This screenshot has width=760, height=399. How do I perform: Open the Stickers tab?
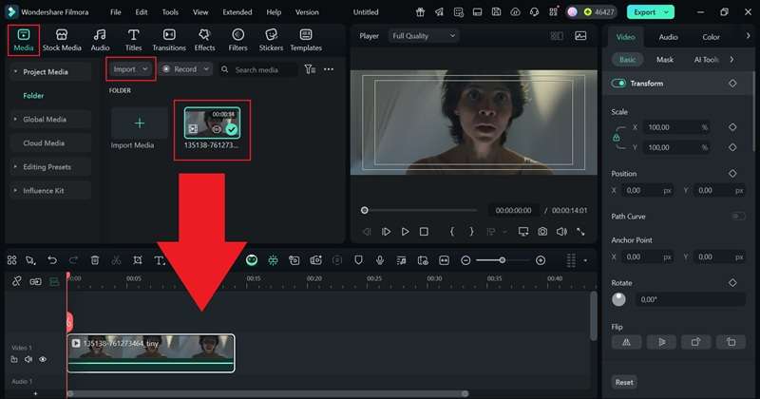tap(271, 40)
